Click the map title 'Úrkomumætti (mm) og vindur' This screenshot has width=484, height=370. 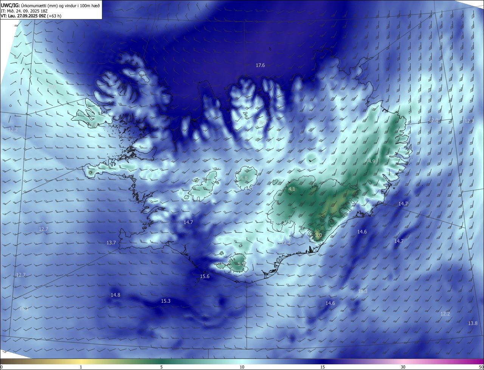(x=45, y=5)
